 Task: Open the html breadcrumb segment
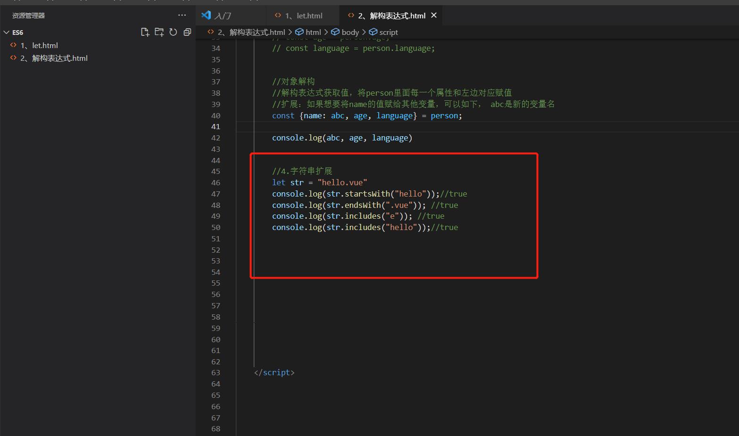tap(313, 32)
